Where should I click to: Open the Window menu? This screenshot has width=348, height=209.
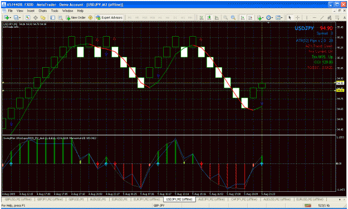pos(67,11)
